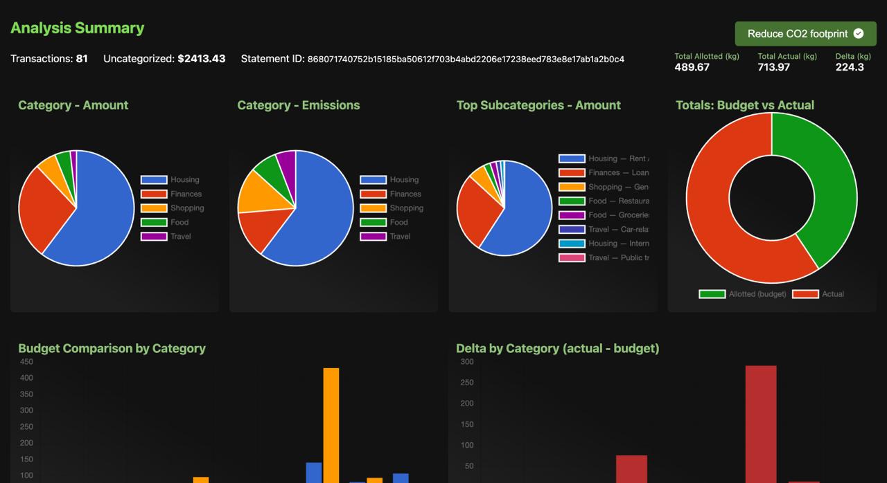This screenshot has height=483, width=887.
Task: Click the red 'Finances — Loan' legend swatch
Action: click(572, 173)
